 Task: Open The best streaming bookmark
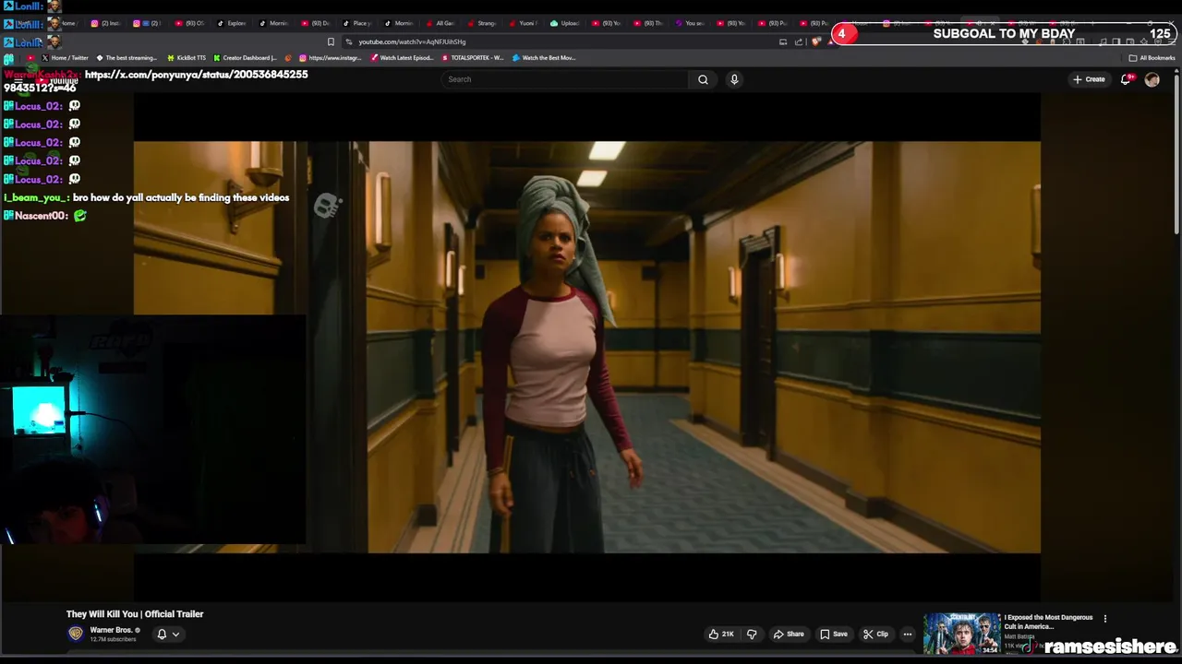click(x=127, y=58)
